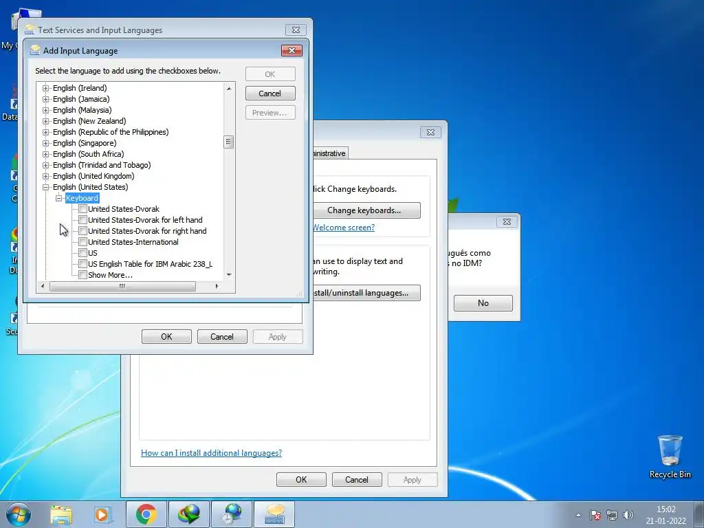Click the network tray icon
The height and width of the screenshot is (528, 704).
611,515
